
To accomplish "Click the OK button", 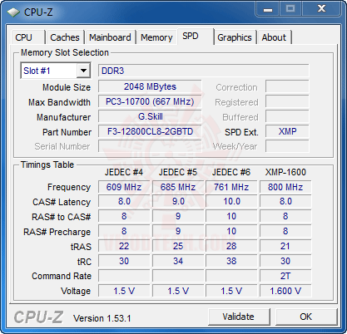I will pos(305,317).
